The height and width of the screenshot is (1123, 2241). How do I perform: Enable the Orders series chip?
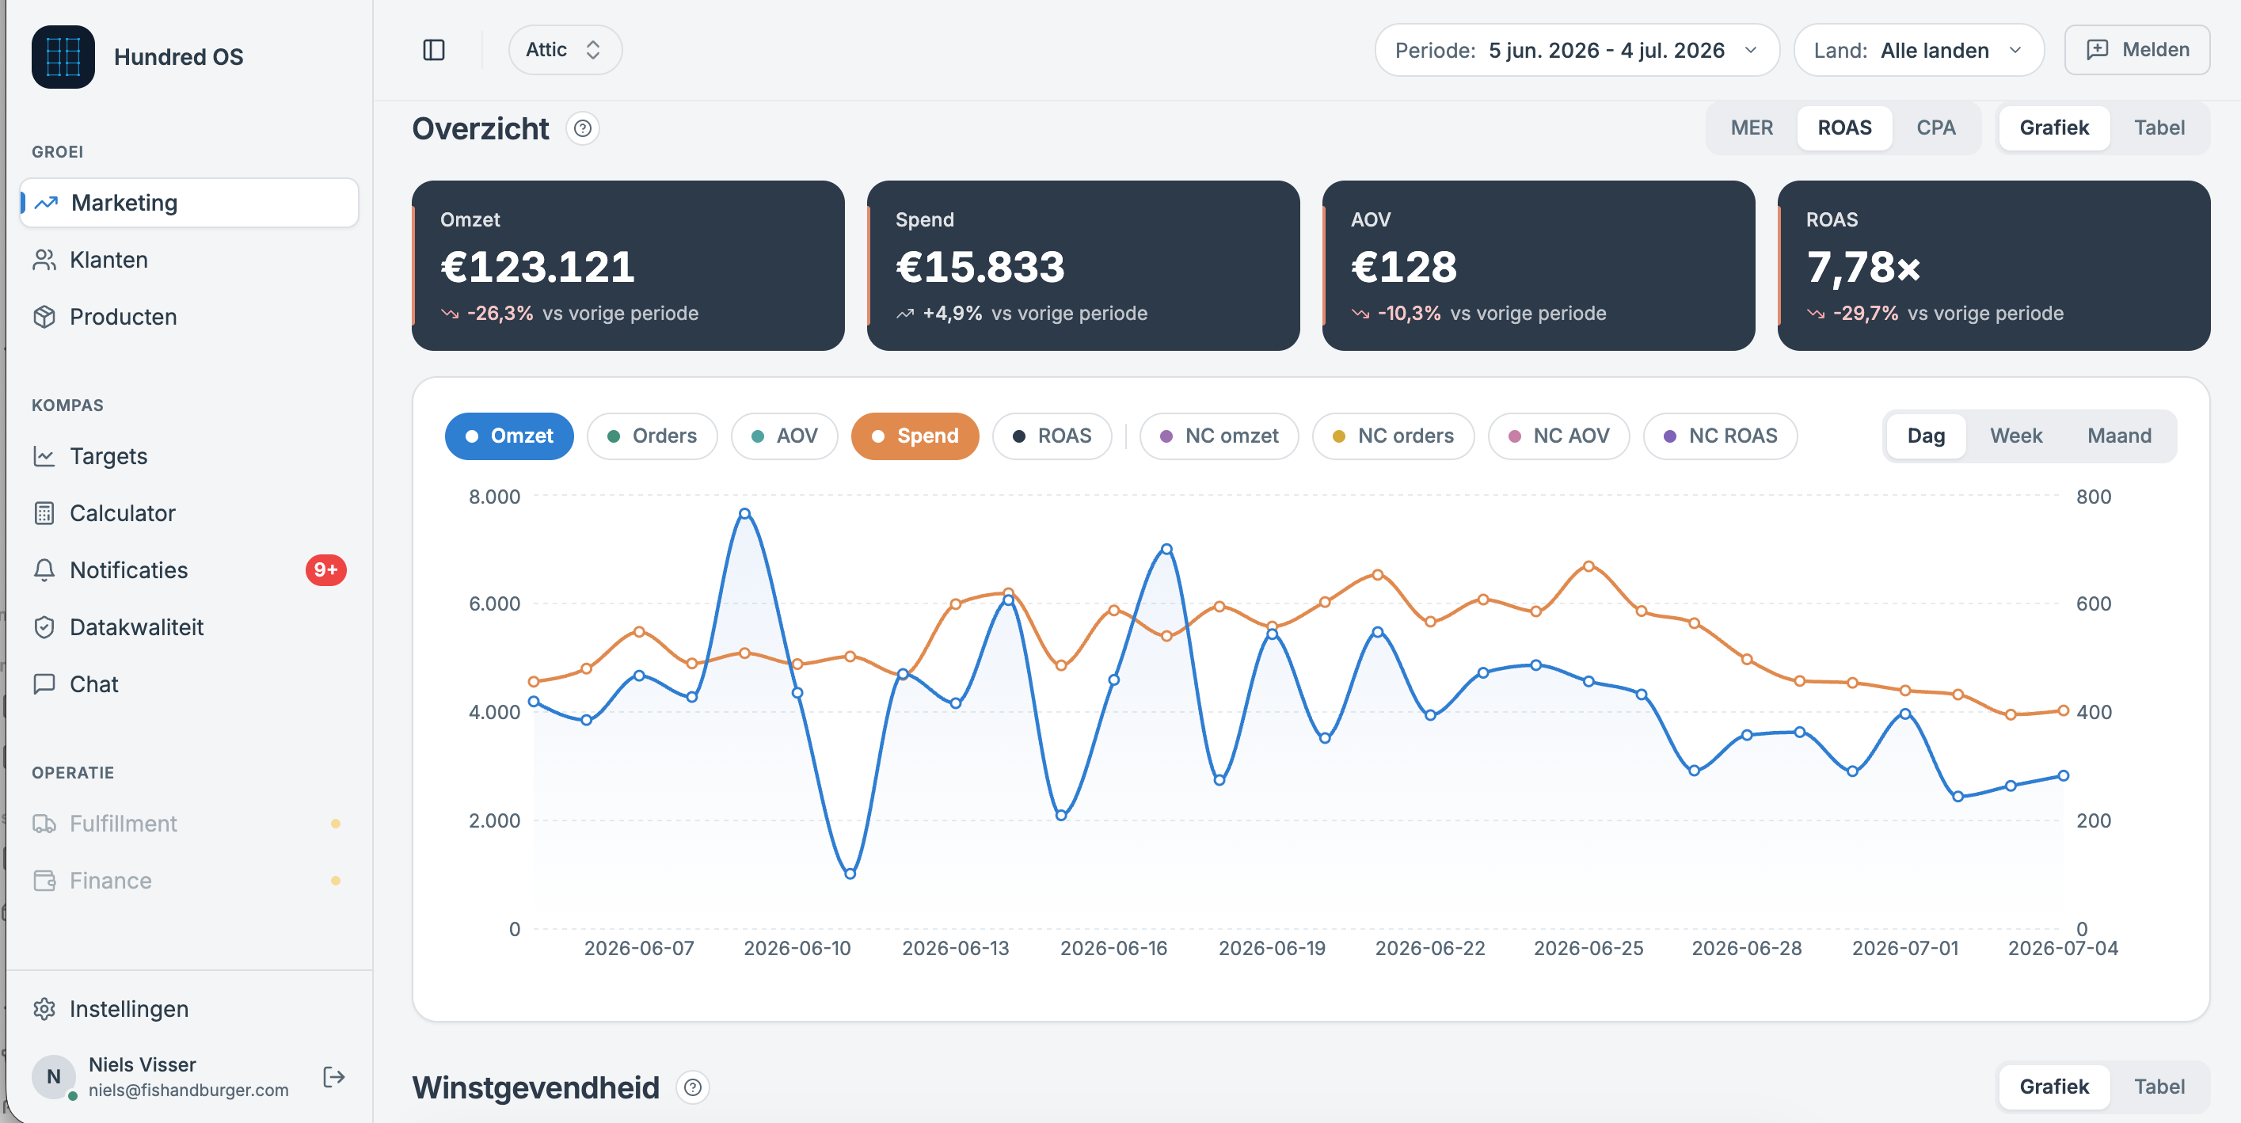(653, 436)
